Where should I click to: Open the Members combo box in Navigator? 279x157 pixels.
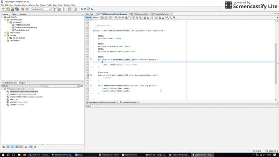point(21,86)
